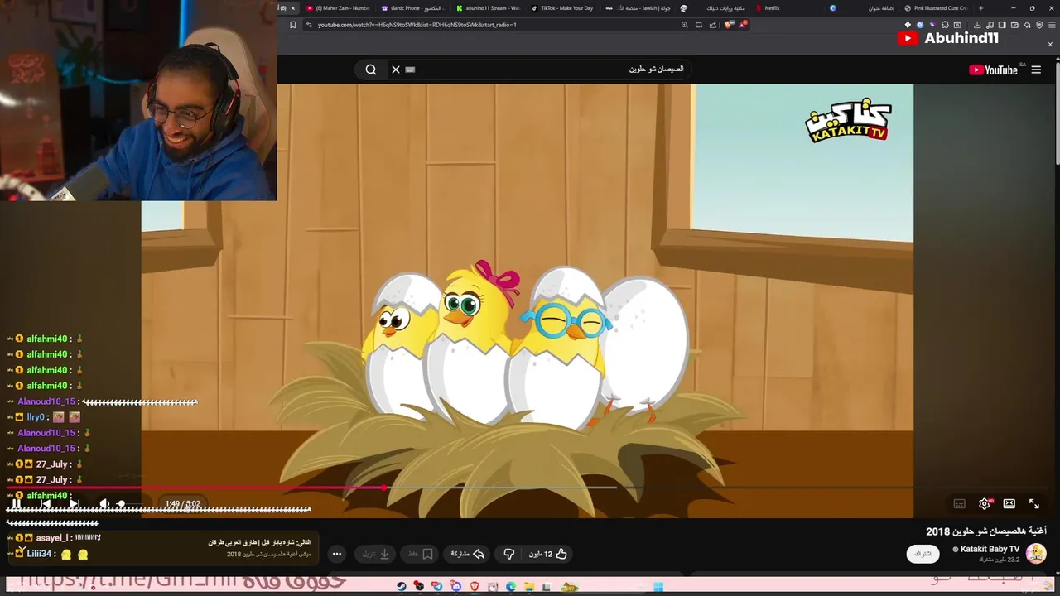Open more actions three-dot menu
The height and width of the screenshot is (596, 1060).
[336, 554]
